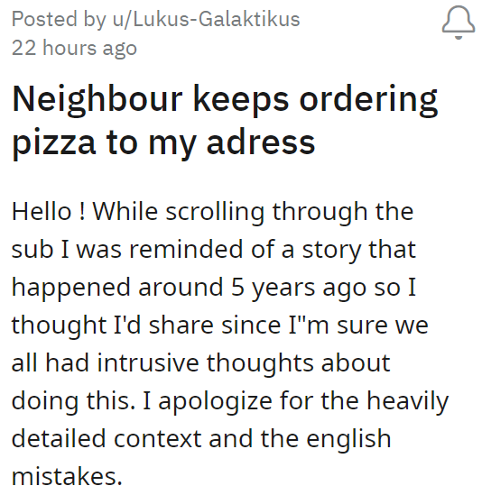Toggle the notification bell for this post
Screen dimensions: 482x495
tap(458, 23)
